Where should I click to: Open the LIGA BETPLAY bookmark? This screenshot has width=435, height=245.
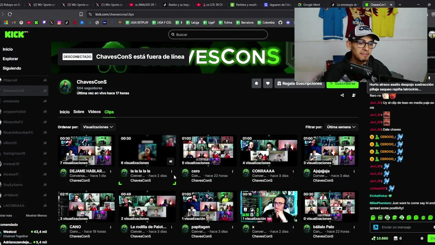tap(137, 22)
